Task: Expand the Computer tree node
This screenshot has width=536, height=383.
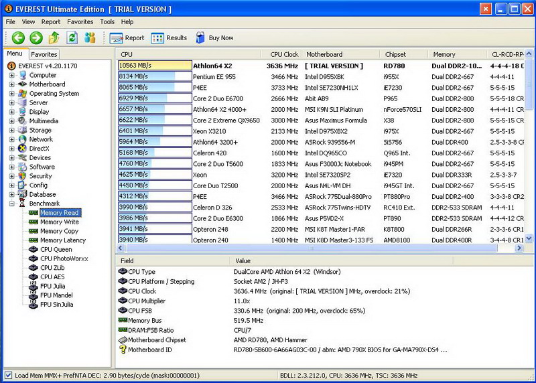Action: [11, 76]
